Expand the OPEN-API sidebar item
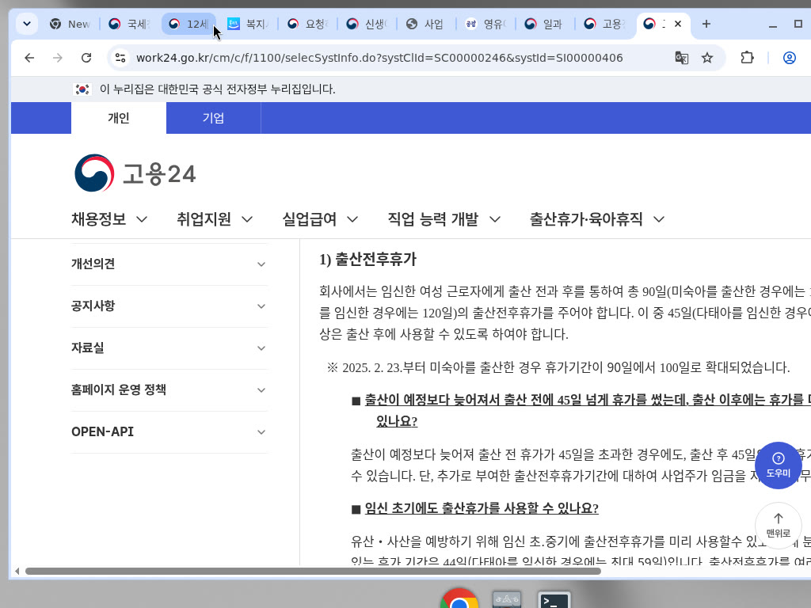811x608 pixels. pyautogui.click(x=169, y=431)
